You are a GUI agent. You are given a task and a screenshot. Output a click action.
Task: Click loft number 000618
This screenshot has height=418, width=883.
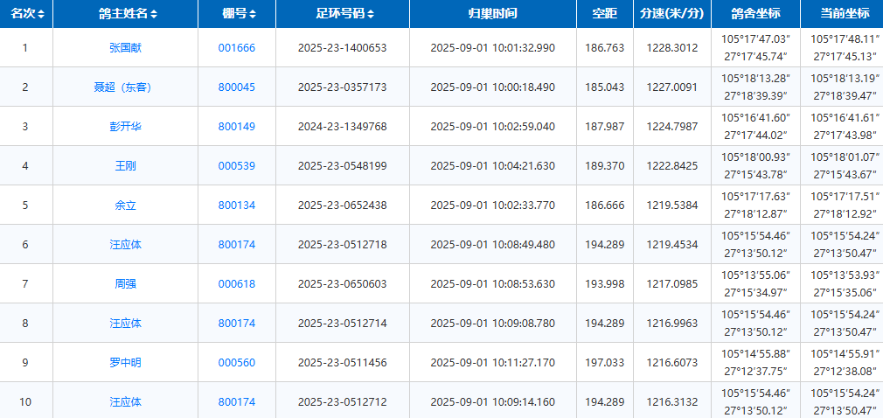(x=236, y=284)
